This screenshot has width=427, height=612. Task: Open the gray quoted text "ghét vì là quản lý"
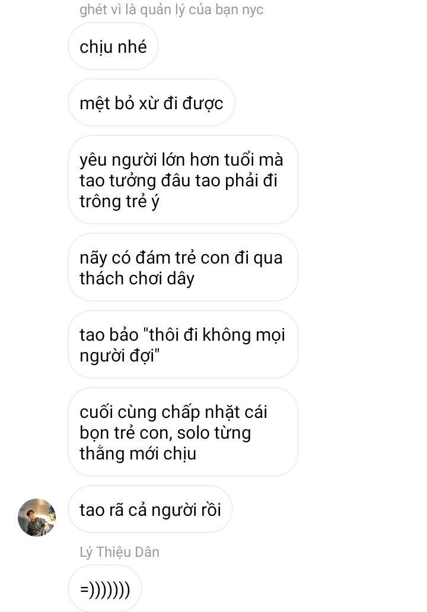tap(171, 9)
